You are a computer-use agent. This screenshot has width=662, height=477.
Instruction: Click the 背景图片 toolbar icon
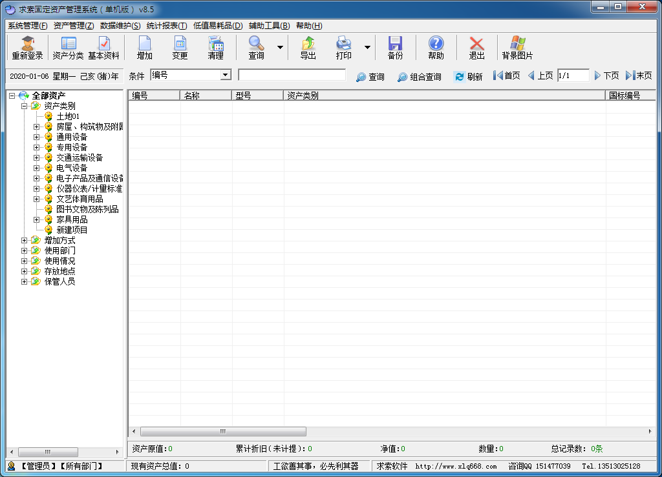[517, 48]
